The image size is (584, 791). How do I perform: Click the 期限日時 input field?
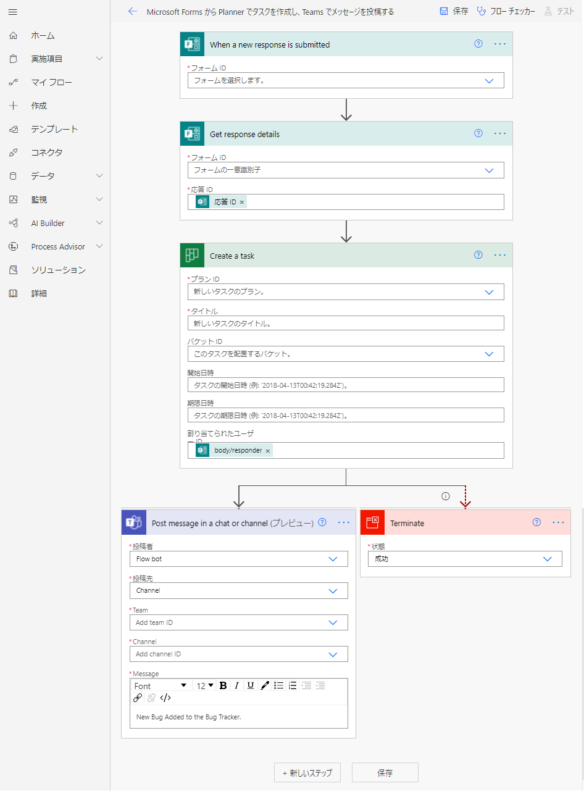pos(346,415)
